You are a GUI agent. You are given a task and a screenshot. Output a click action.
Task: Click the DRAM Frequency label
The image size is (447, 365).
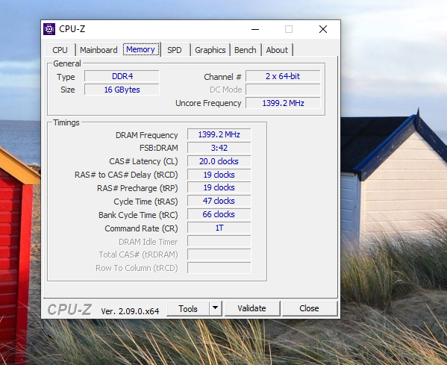click(147, 135)
